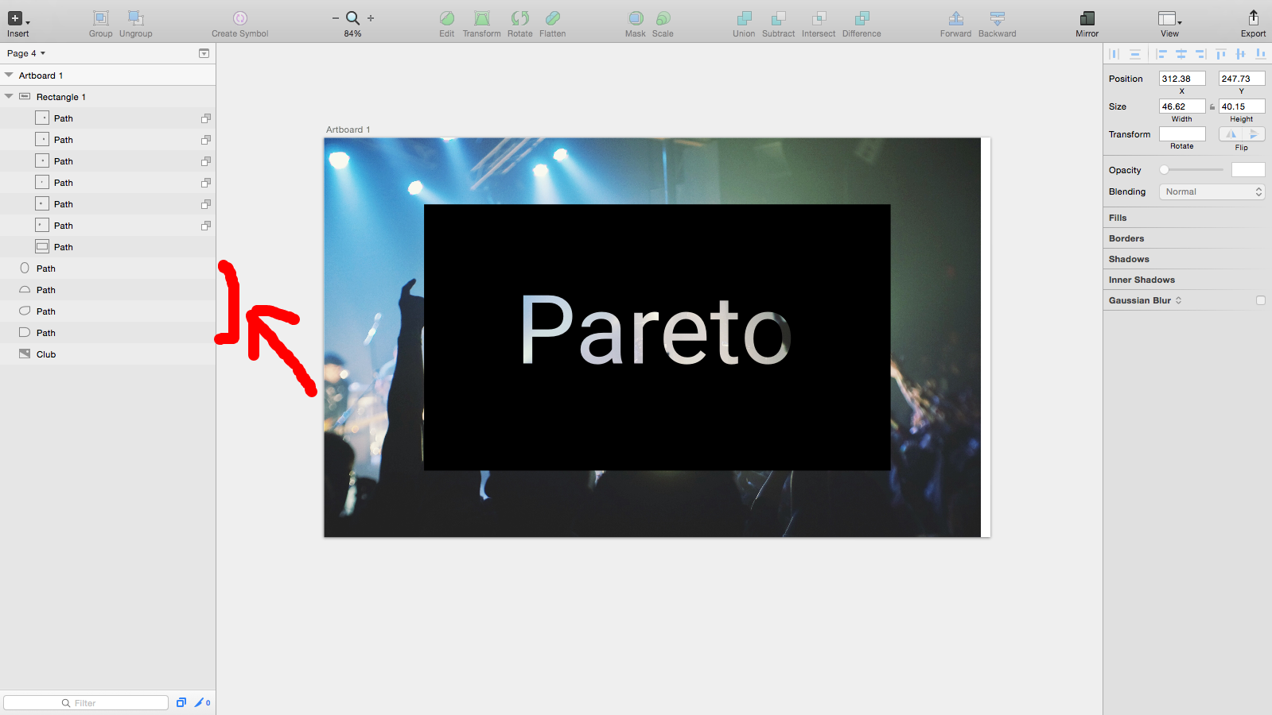This screenshot has width=1272, height=715.
Task: Click the layer Filter search field
Action: 86,703
